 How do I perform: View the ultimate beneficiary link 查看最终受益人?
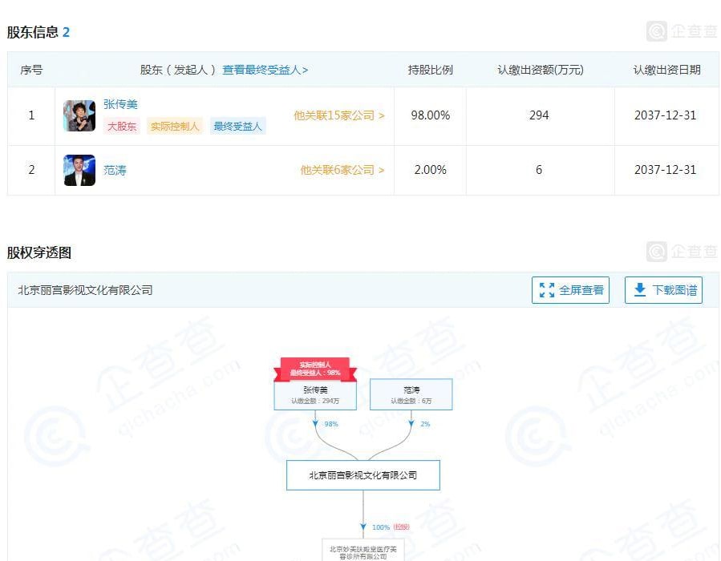coord(265,70)
